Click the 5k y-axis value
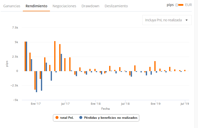 tap(16, 42)
